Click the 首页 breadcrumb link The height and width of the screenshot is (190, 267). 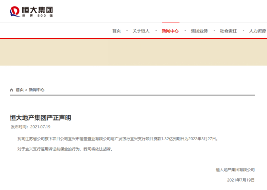tap(20, 90)
